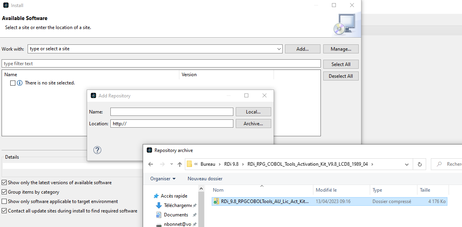The image size is (462, 227).
Task: Open the recent locations dropdown next to Forward
Action: click(x=172, y=164)
